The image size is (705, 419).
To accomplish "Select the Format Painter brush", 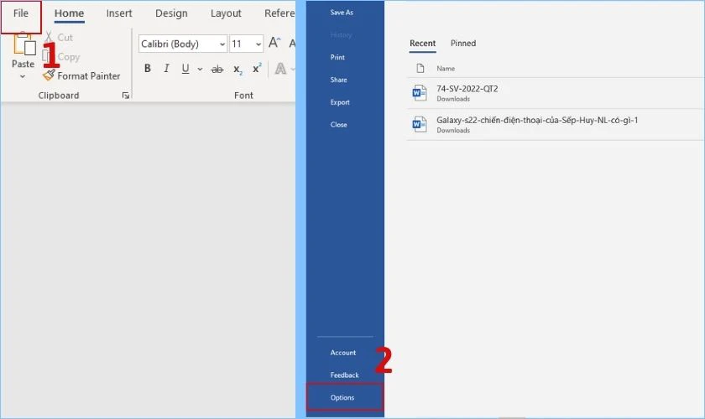I will (49, 75).
